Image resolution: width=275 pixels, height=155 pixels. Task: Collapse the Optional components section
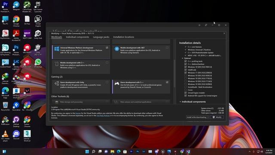(183, 58)
